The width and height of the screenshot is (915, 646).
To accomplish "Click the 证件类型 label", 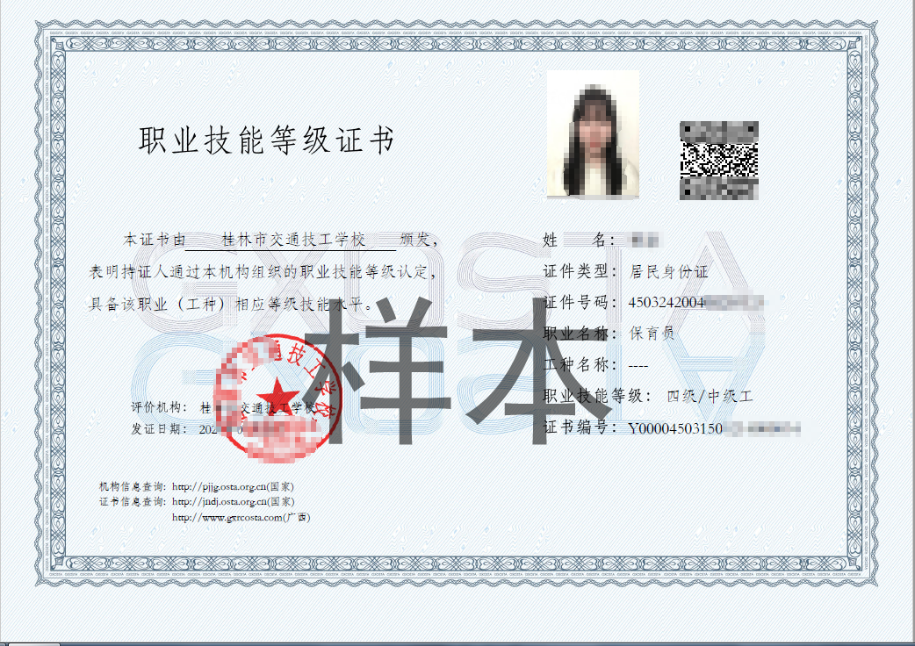I will pyautogui.click(x=580, y=271).
